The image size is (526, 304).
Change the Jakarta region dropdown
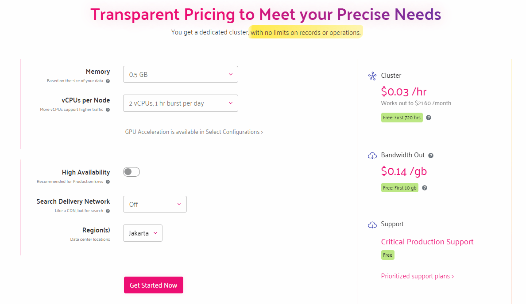point(142,233)
